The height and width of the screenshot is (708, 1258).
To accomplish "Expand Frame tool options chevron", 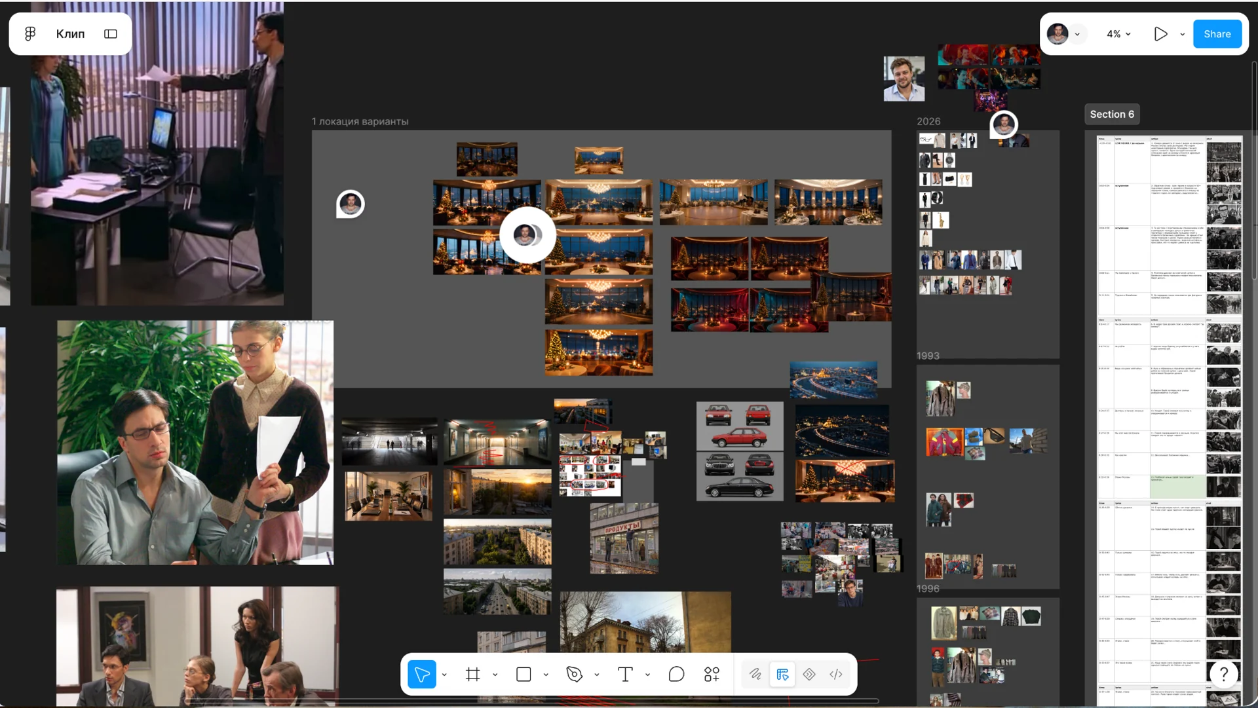I will coord(495,675).
